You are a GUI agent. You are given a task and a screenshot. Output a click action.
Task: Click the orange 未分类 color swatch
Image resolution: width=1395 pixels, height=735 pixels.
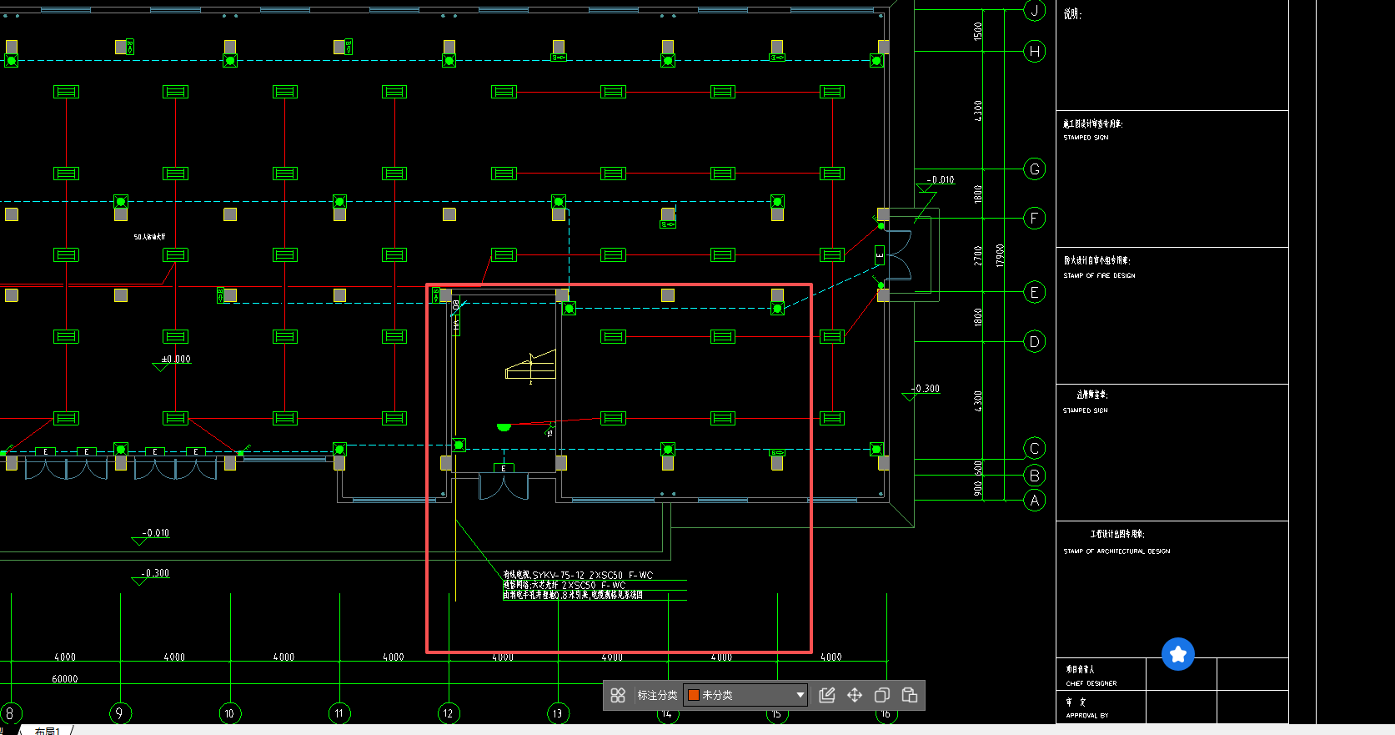693,695
